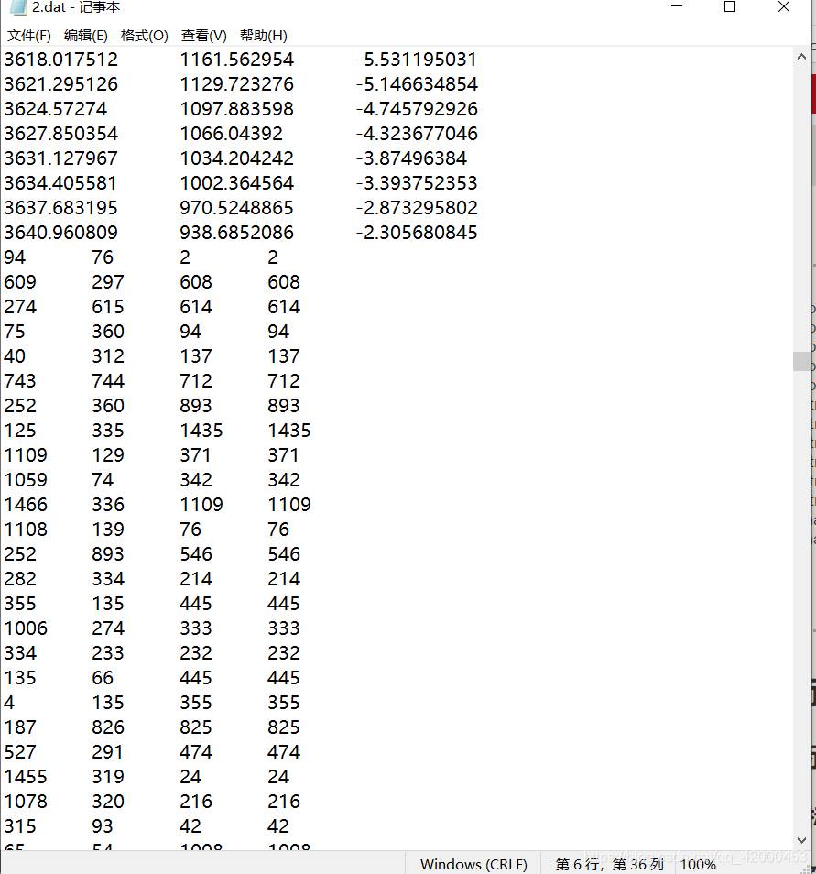Click the value -4.323677046

click(417, 134)
